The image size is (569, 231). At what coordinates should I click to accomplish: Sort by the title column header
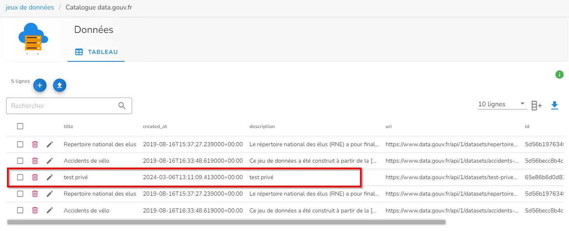pyautogui.click(x=68, y=126)
